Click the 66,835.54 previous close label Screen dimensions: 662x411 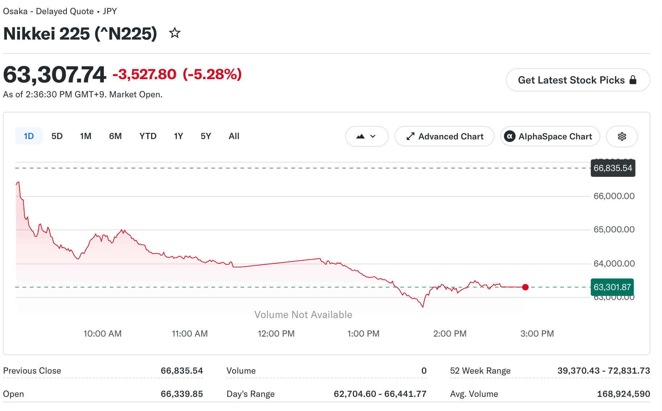click(613, 168)
